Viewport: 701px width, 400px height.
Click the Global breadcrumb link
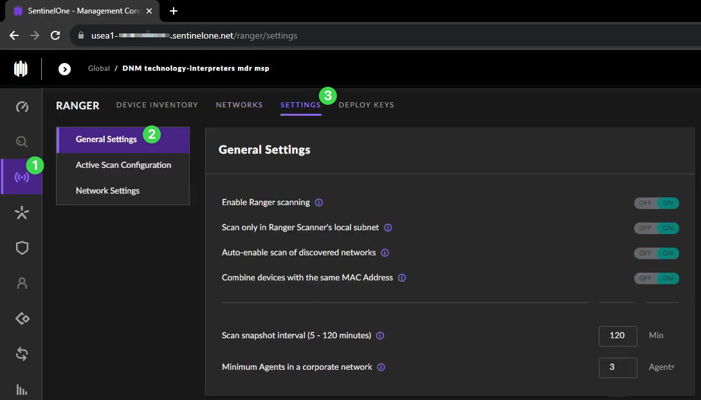pos(99,68)
